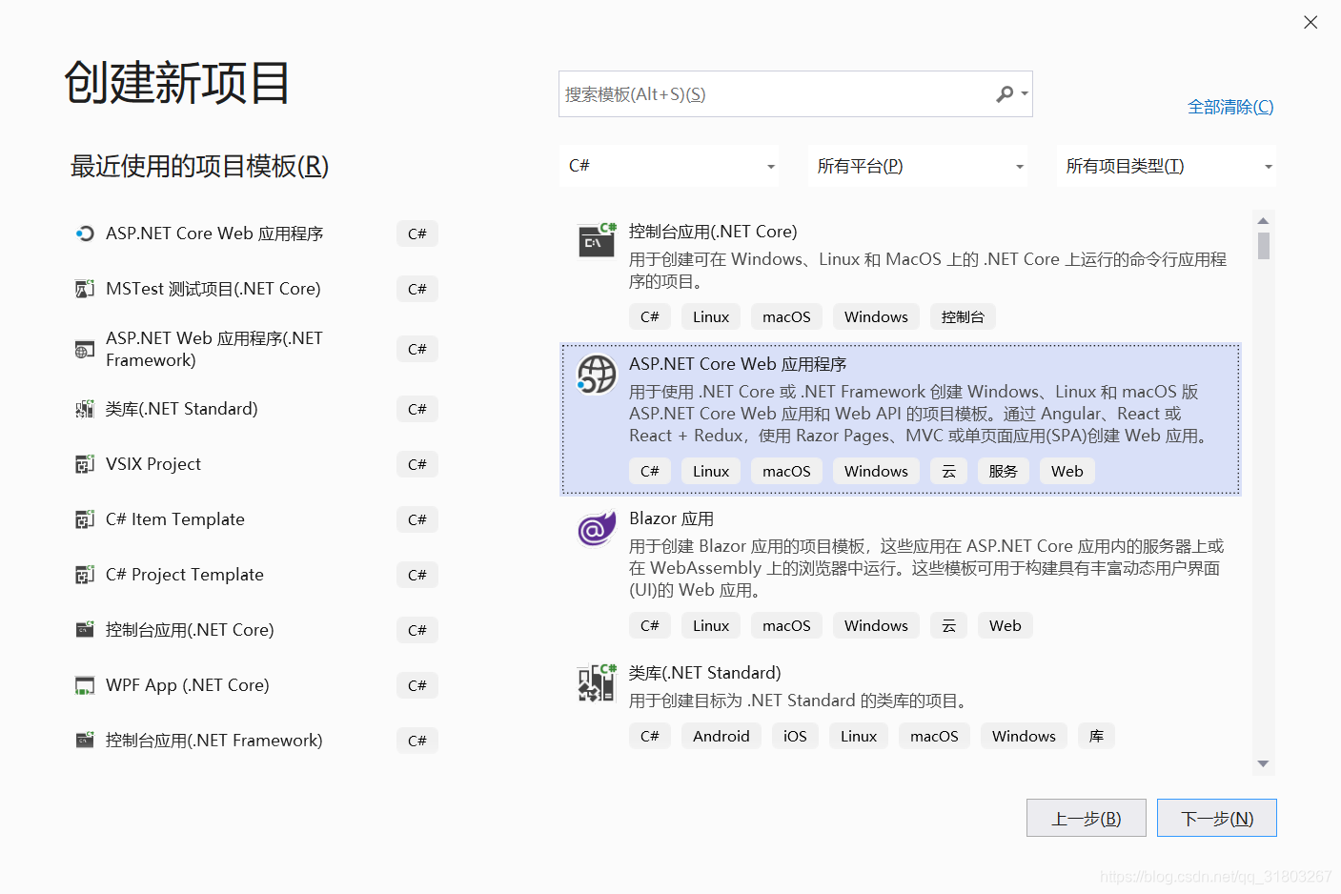Click the VSIX Project icon
1341x894 pixels.
point(85,464)
